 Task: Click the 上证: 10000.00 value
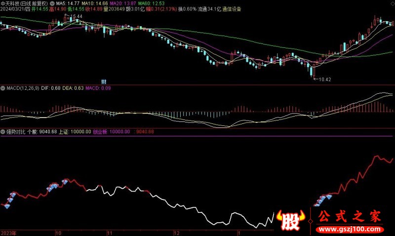75,132
